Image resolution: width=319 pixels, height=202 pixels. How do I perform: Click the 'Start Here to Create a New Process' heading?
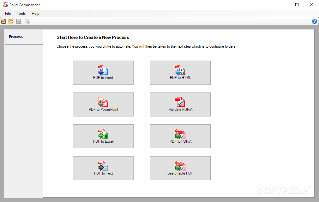pos(93,37)
